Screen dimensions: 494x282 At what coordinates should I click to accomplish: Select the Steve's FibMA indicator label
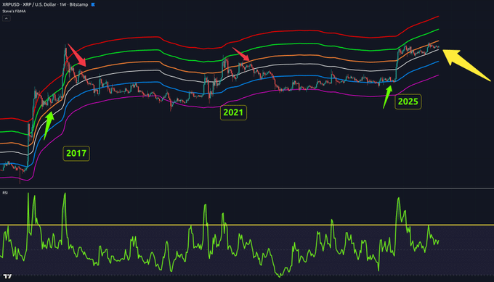[x=15, y=12]
